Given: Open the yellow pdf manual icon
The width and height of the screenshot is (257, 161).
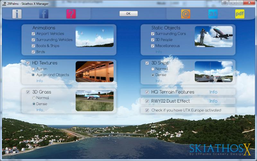Looking at the screenshot, I should (x=240, y=14).
